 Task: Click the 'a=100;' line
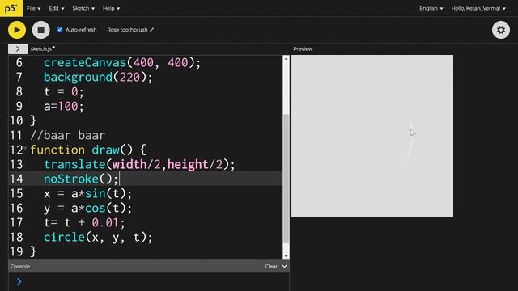[x=64, y=106]
